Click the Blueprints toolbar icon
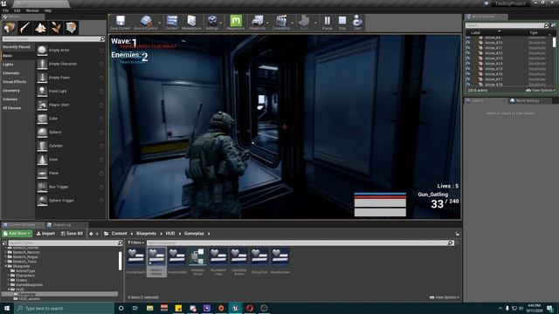559x314 pixels. (x=257, y=21)
